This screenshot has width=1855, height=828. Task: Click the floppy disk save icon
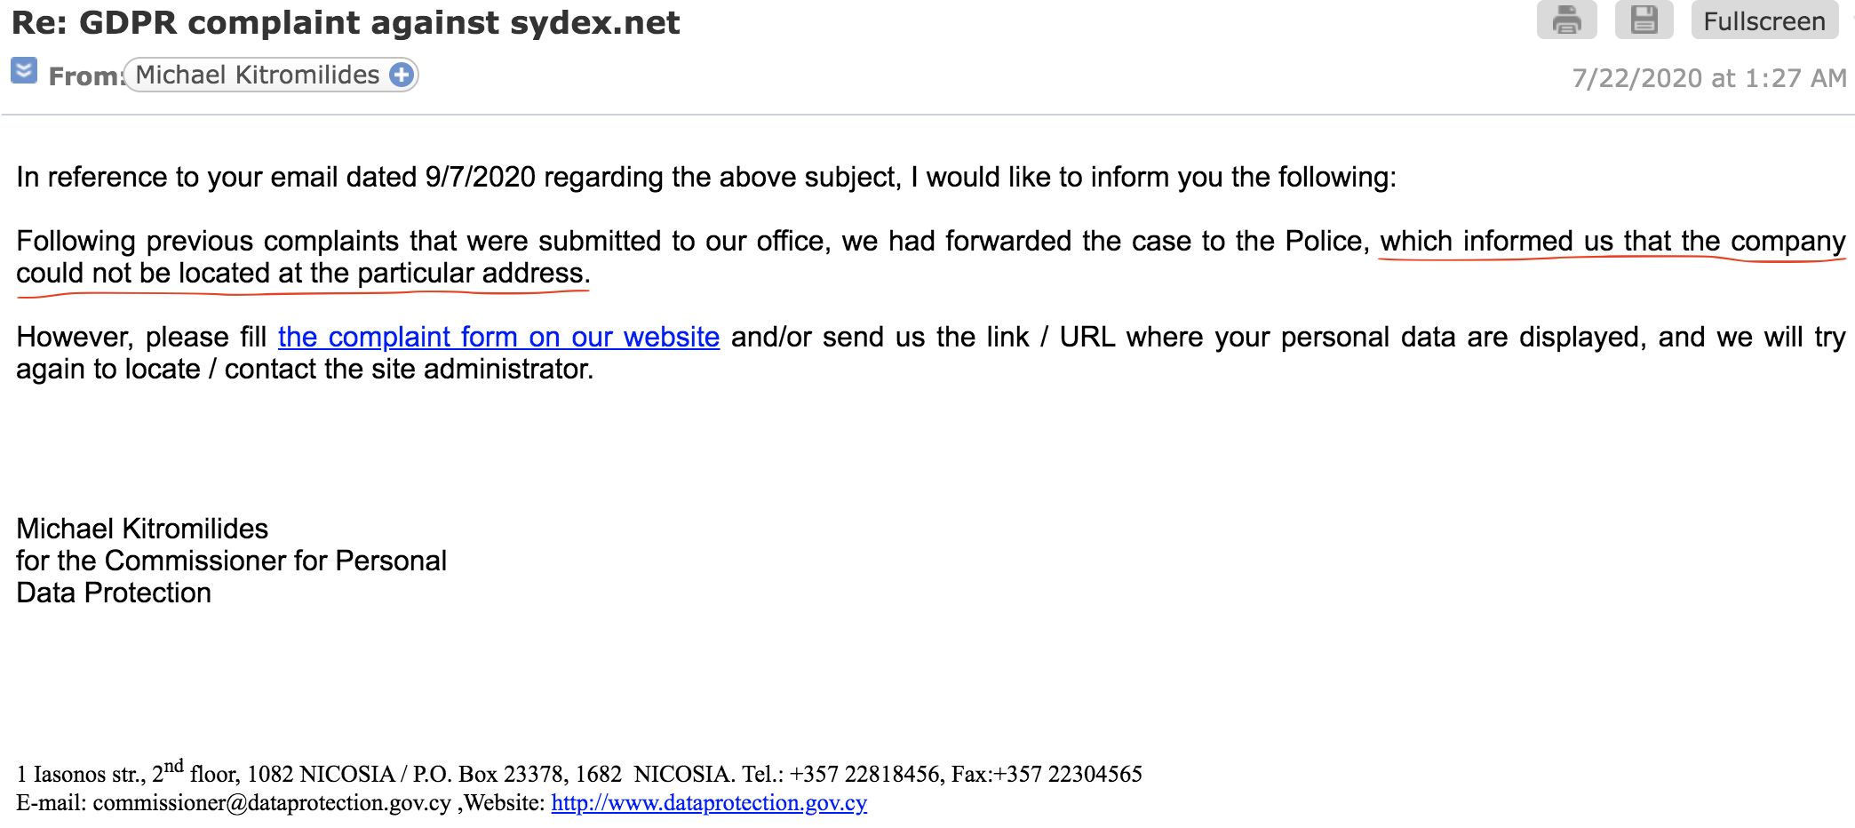[1644, 20]
